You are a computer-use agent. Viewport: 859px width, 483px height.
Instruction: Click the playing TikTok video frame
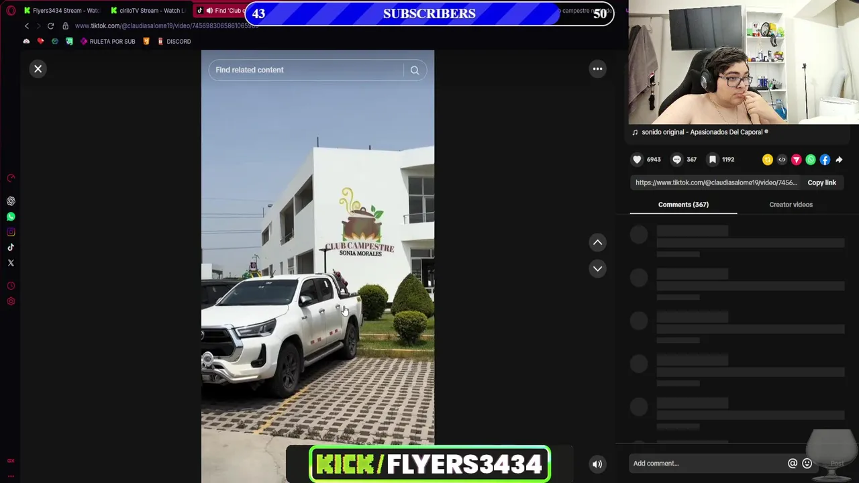[317, 266]
